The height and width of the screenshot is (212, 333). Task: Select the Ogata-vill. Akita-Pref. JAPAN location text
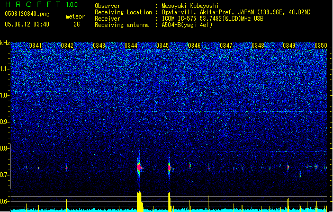point(236,12)
